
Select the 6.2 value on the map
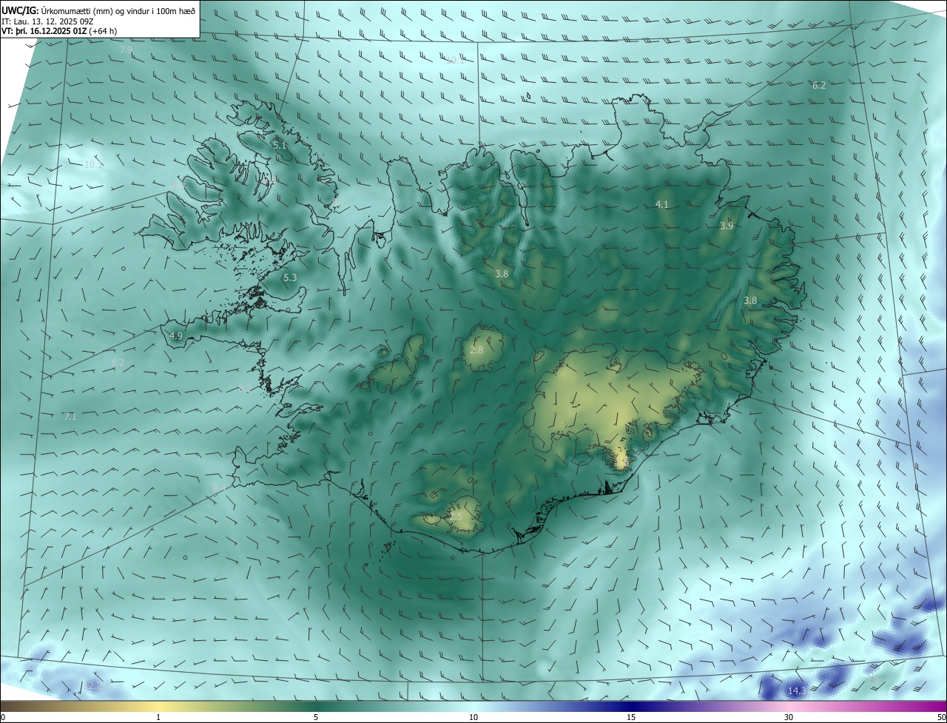click(x=819, y=86)
